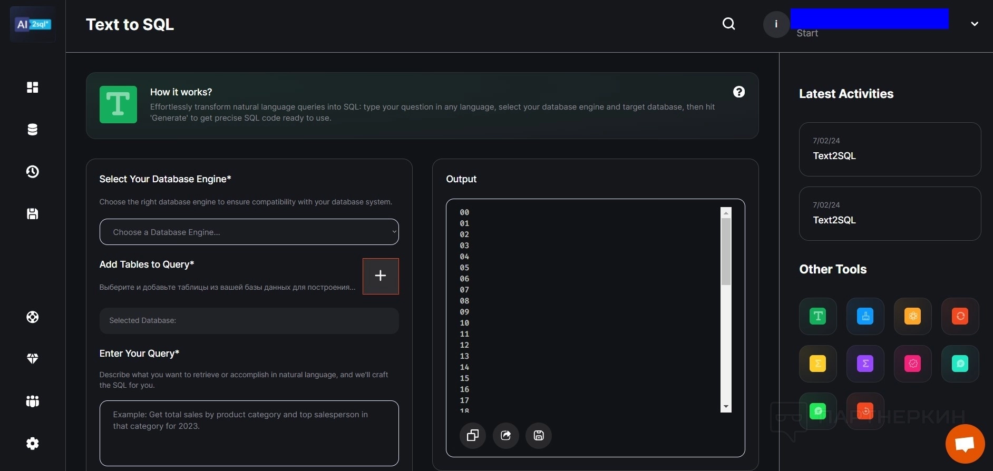993x471 pixels.
Task: Open the Choose a Database Engine dropdown
Action: [x=249, y=232]
